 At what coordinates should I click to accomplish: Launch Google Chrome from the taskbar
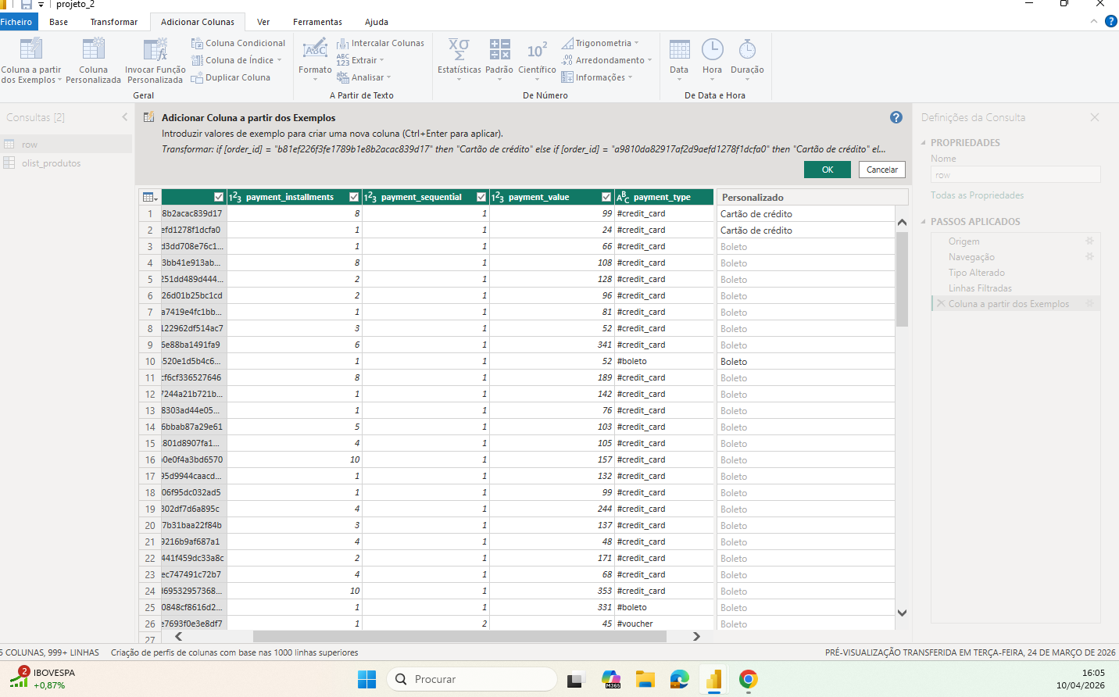[x=748, y=679]
